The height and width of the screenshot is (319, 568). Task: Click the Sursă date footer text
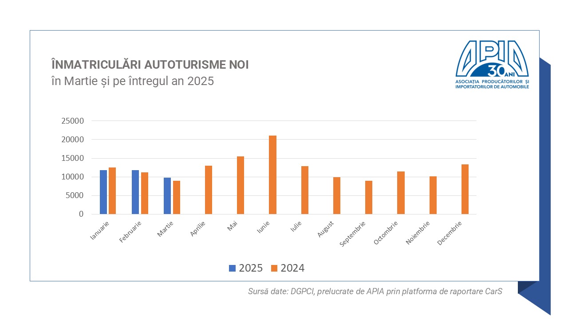[x=375, y=292]
